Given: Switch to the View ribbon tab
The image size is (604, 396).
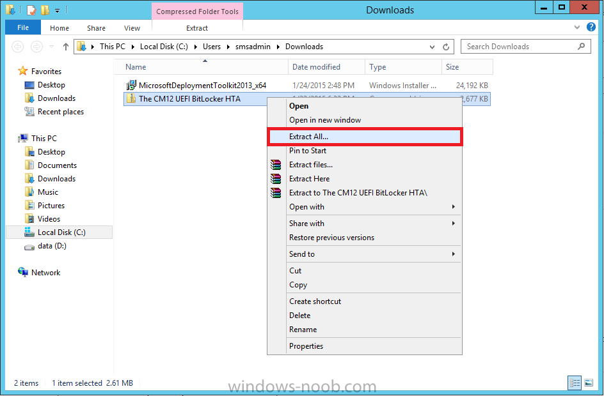Looking at the screenshot, I should 132,28.
